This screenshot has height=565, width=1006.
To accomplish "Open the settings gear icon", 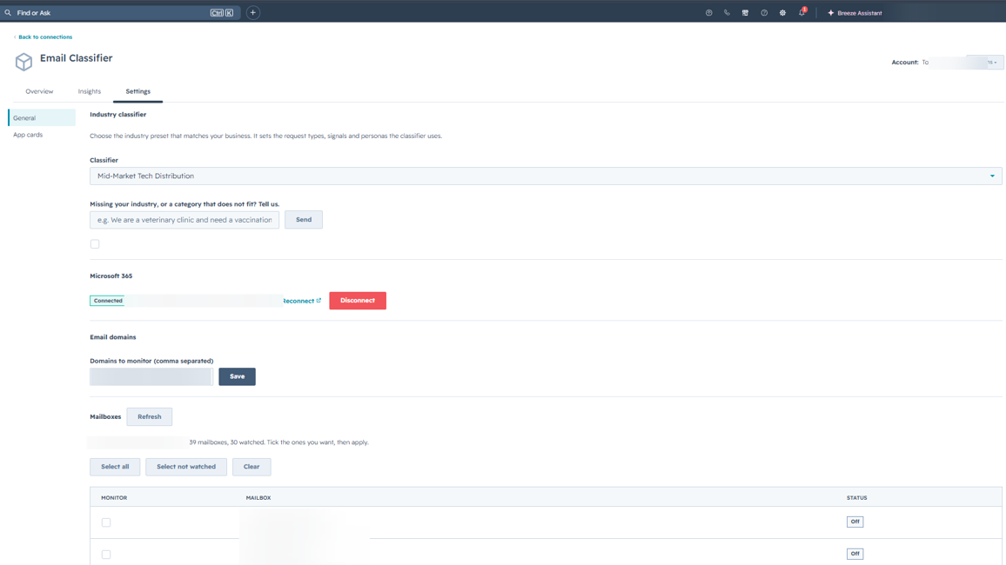I will pyautogui.click(x=782, y=13).
